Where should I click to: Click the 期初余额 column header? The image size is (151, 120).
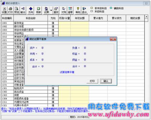click(135, 18)
